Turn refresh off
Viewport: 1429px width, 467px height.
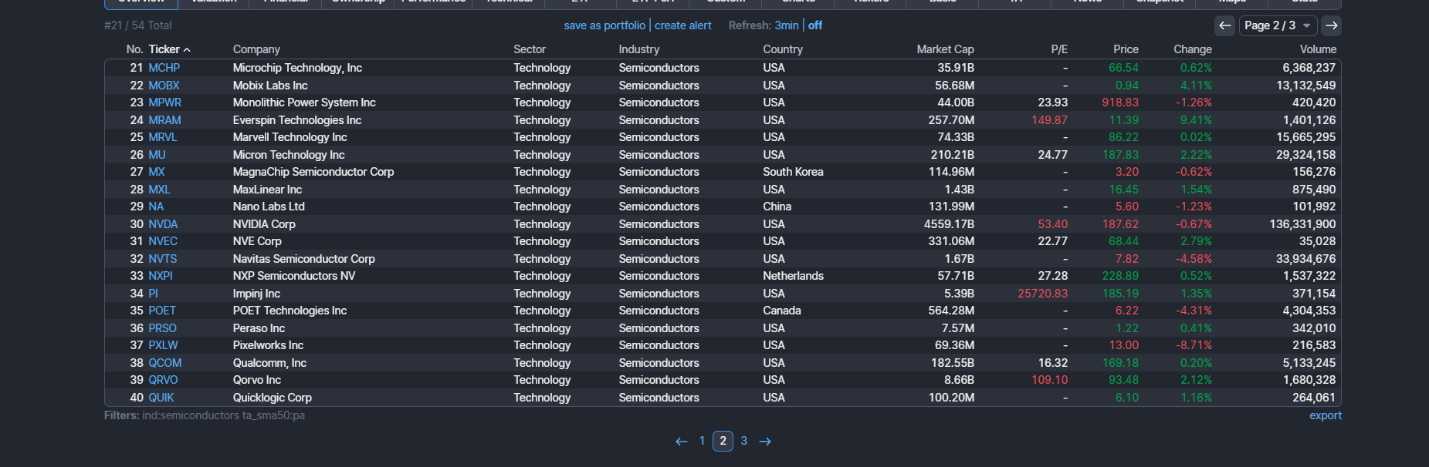(x=815, y=25)
